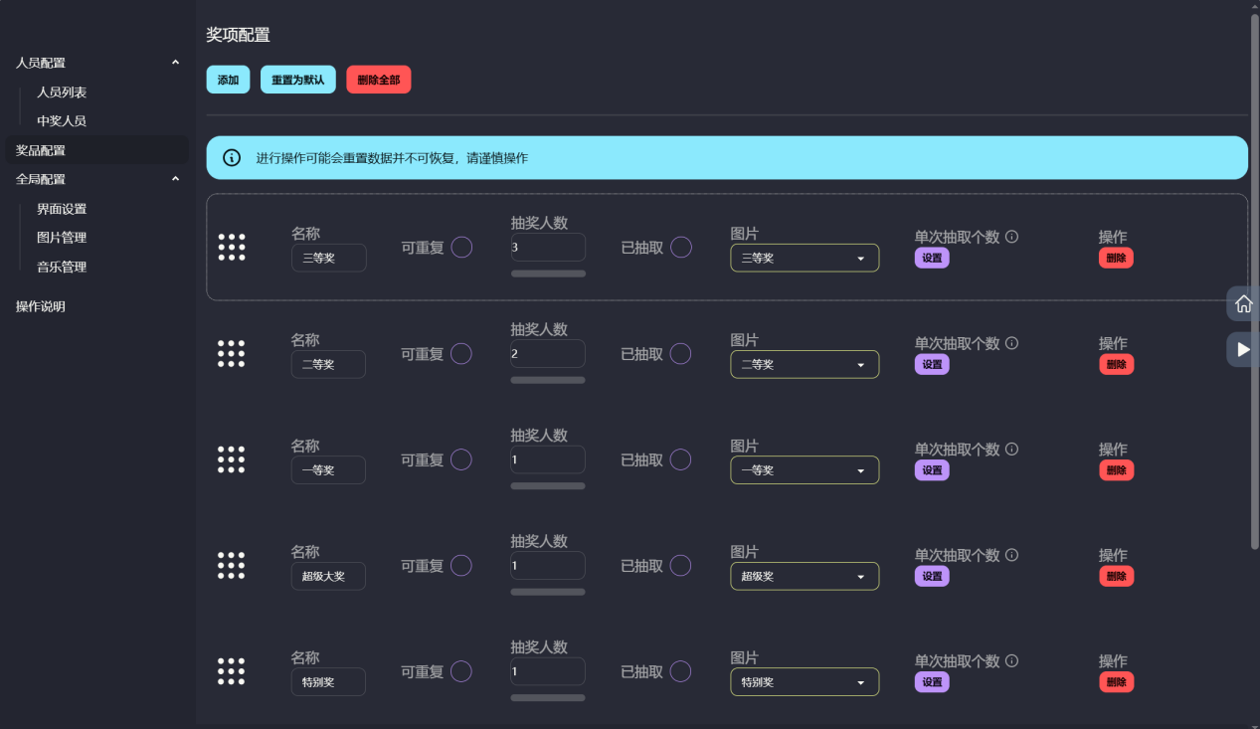
Task: Click the play arrow icon on right edge
Action: coord(1243,349)
